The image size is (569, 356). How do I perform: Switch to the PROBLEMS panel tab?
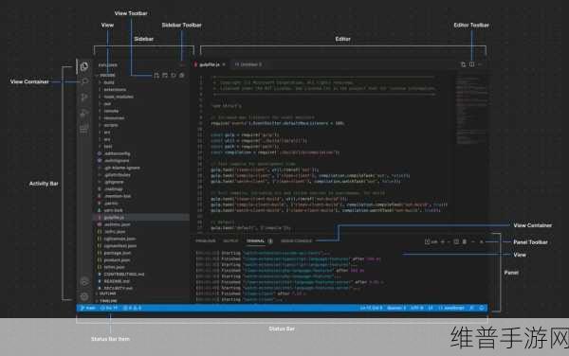pos(206,240)
